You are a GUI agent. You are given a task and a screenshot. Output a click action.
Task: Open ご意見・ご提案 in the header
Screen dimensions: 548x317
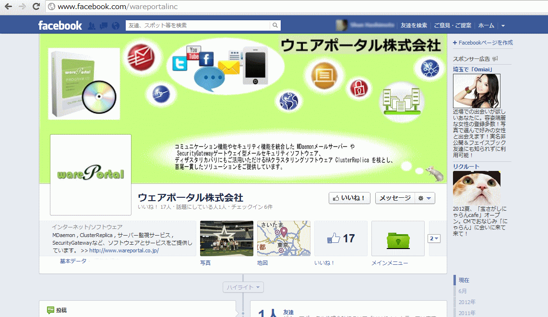pyautogui.click(x=453, y=25)
